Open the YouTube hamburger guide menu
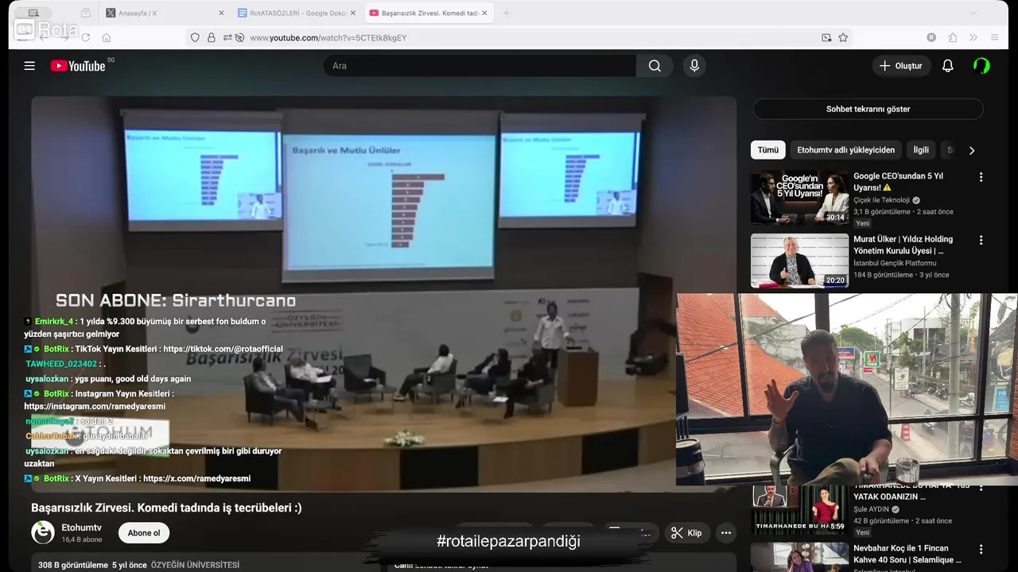Image resolution: width=1018 pixels, height=572 pixels. 29,66
